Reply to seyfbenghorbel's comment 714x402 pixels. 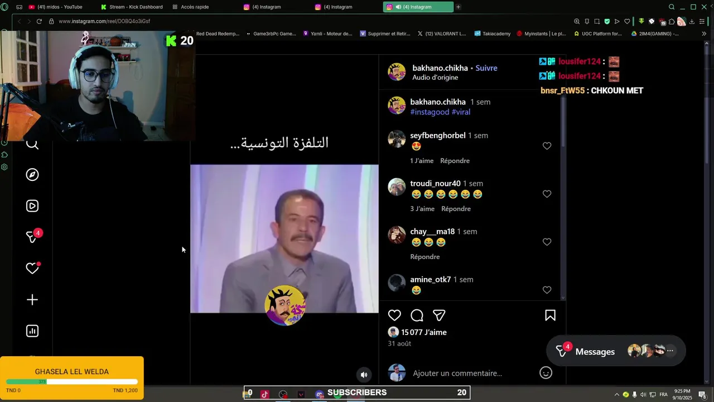click(455, 161)
